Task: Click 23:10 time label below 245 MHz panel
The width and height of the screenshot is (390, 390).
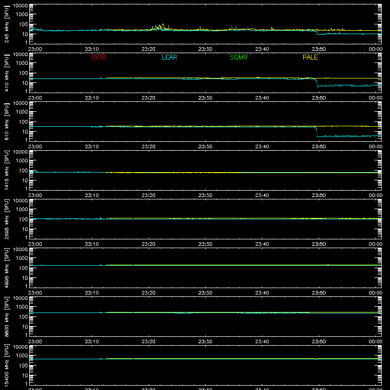Action: tap(92, 49)
